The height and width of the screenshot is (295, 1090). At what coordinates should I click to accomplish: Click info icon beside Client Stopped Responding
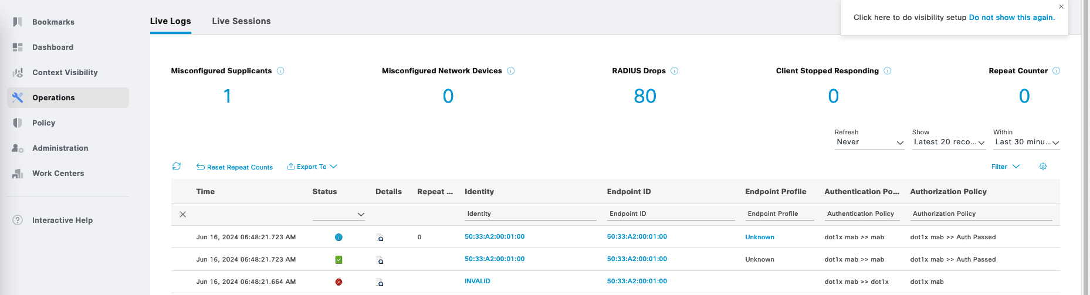(887, 71)
